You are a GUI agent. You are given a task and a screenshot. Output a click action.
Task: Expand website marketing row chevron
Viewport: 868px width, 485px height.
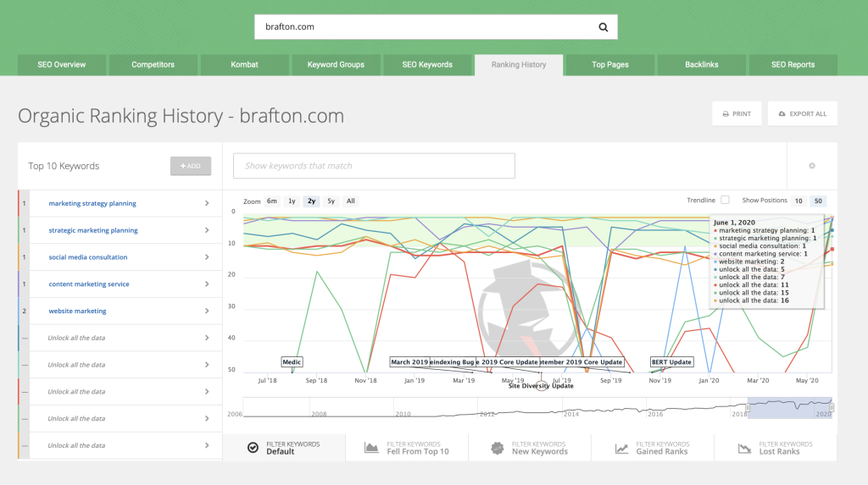pyautogui.click(x=207, y=311)
